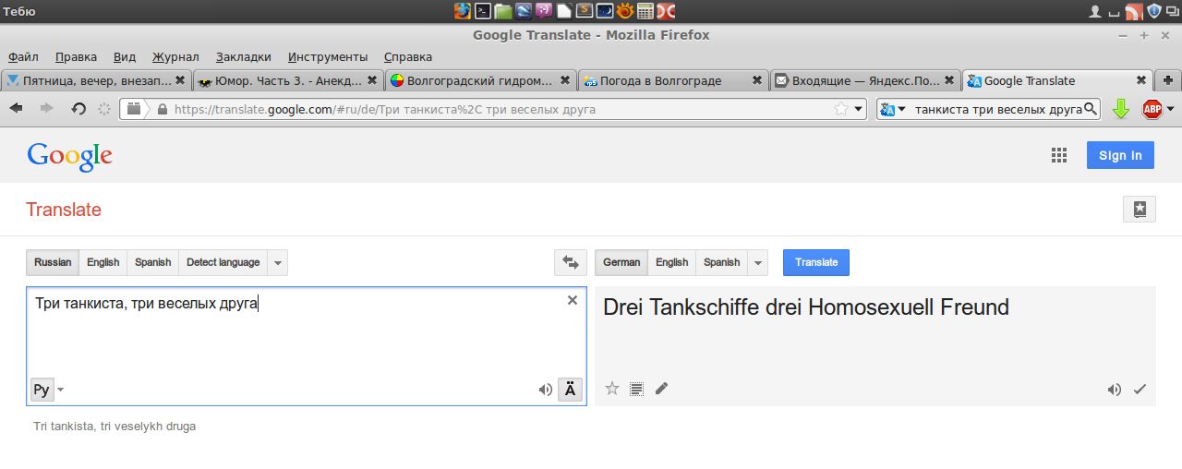The image size is (1182, 469).
Task: Expand the target language dropdown arrow
Action: (x=758, y=262)
